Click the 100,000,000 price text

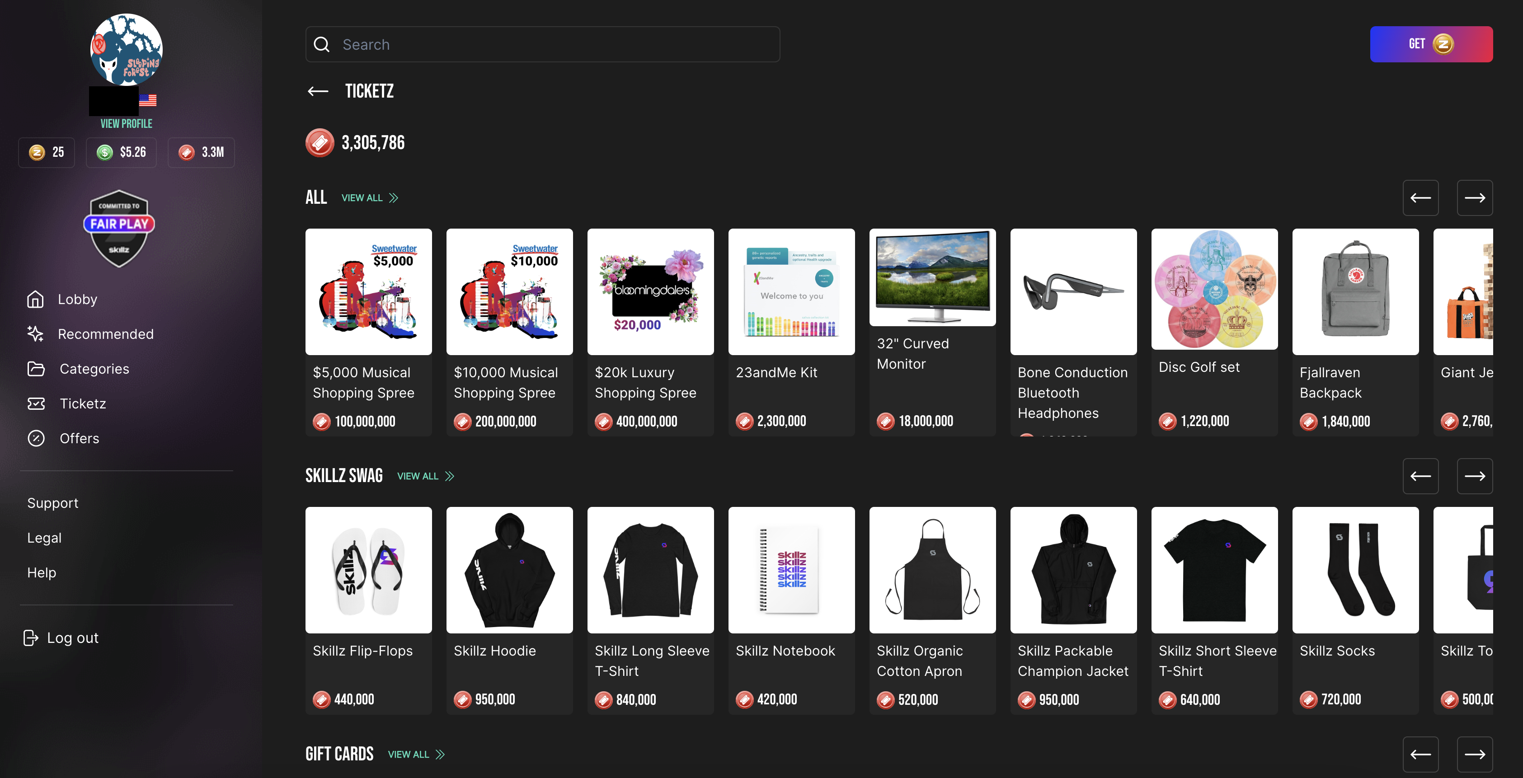[x=365, y=422]
